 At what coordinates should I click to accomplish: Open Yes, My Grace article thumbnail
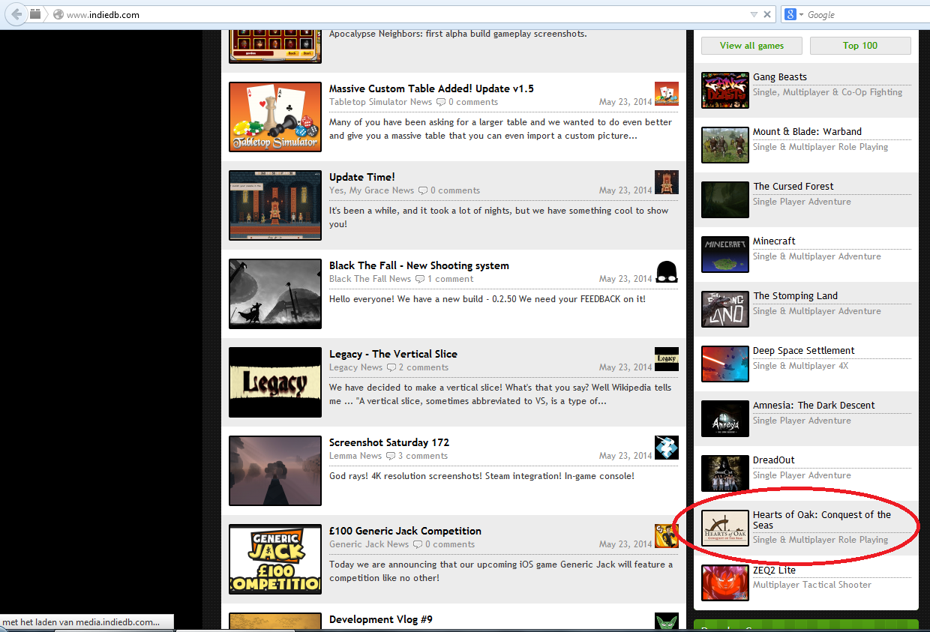coord(275,205)
